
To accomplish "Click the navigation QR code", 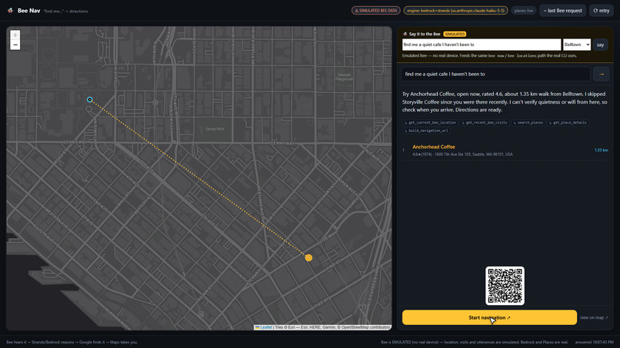I will [505, 286].
